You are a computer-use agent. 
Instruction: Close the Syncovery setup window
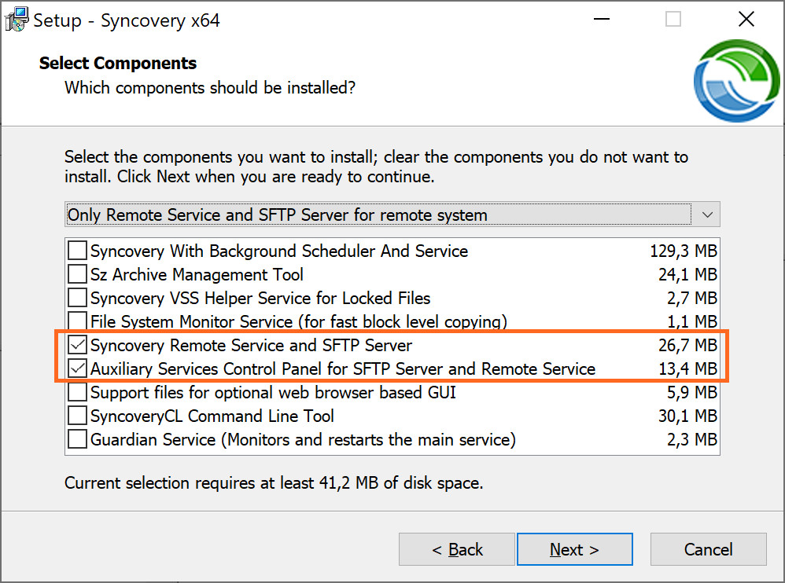(x=746, y=20)
